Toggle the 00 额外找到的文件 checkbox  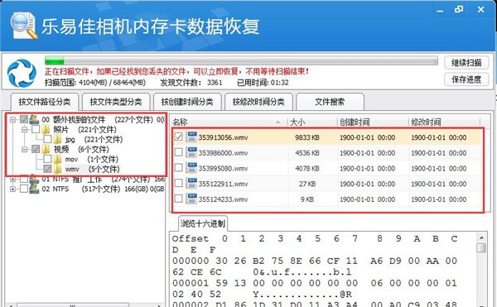click(x=24, y=119)
